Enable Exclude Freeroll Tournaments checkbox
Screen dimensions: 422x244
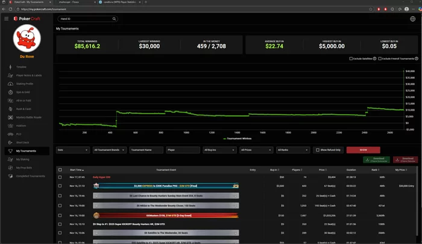[380, 58]
